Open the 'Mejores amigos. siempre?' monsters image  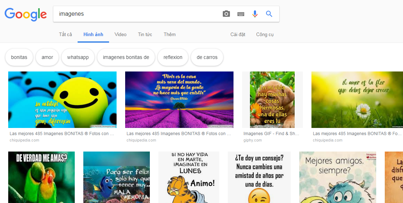[338, 177]
